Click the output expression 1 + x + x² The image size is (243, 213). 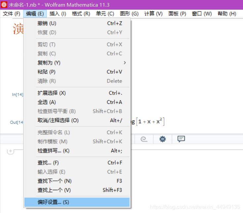pyautogui.click(x=150, y=121)
